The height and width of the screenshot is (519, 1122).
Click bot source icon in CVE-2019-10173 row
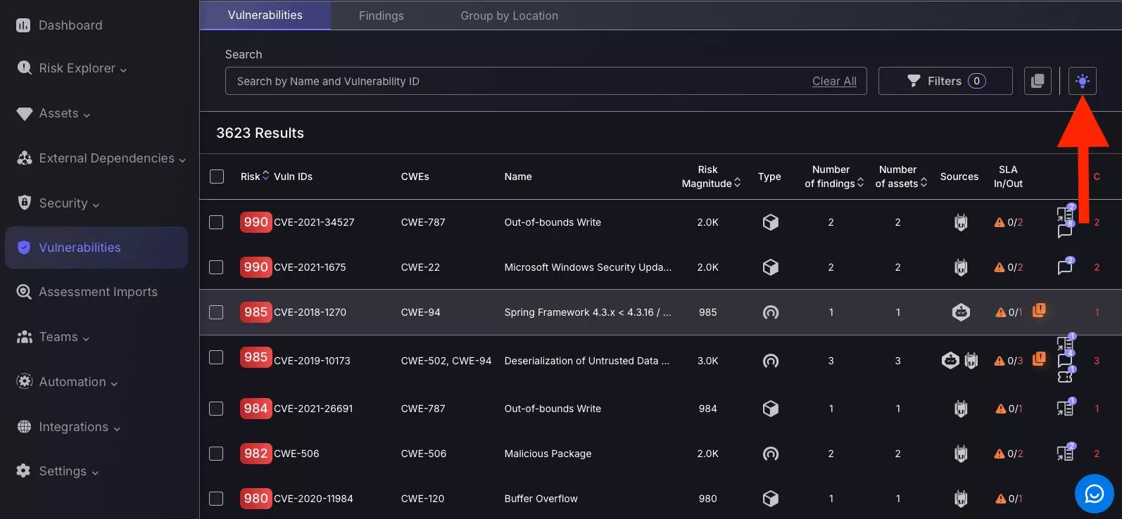[950, 361]
